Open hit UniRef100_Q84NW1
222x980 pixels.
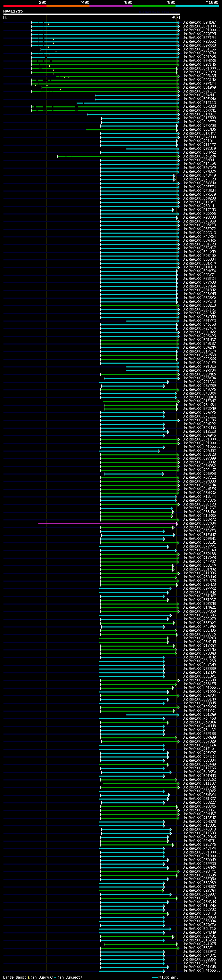pyautogui.click(x=199, y=95)
